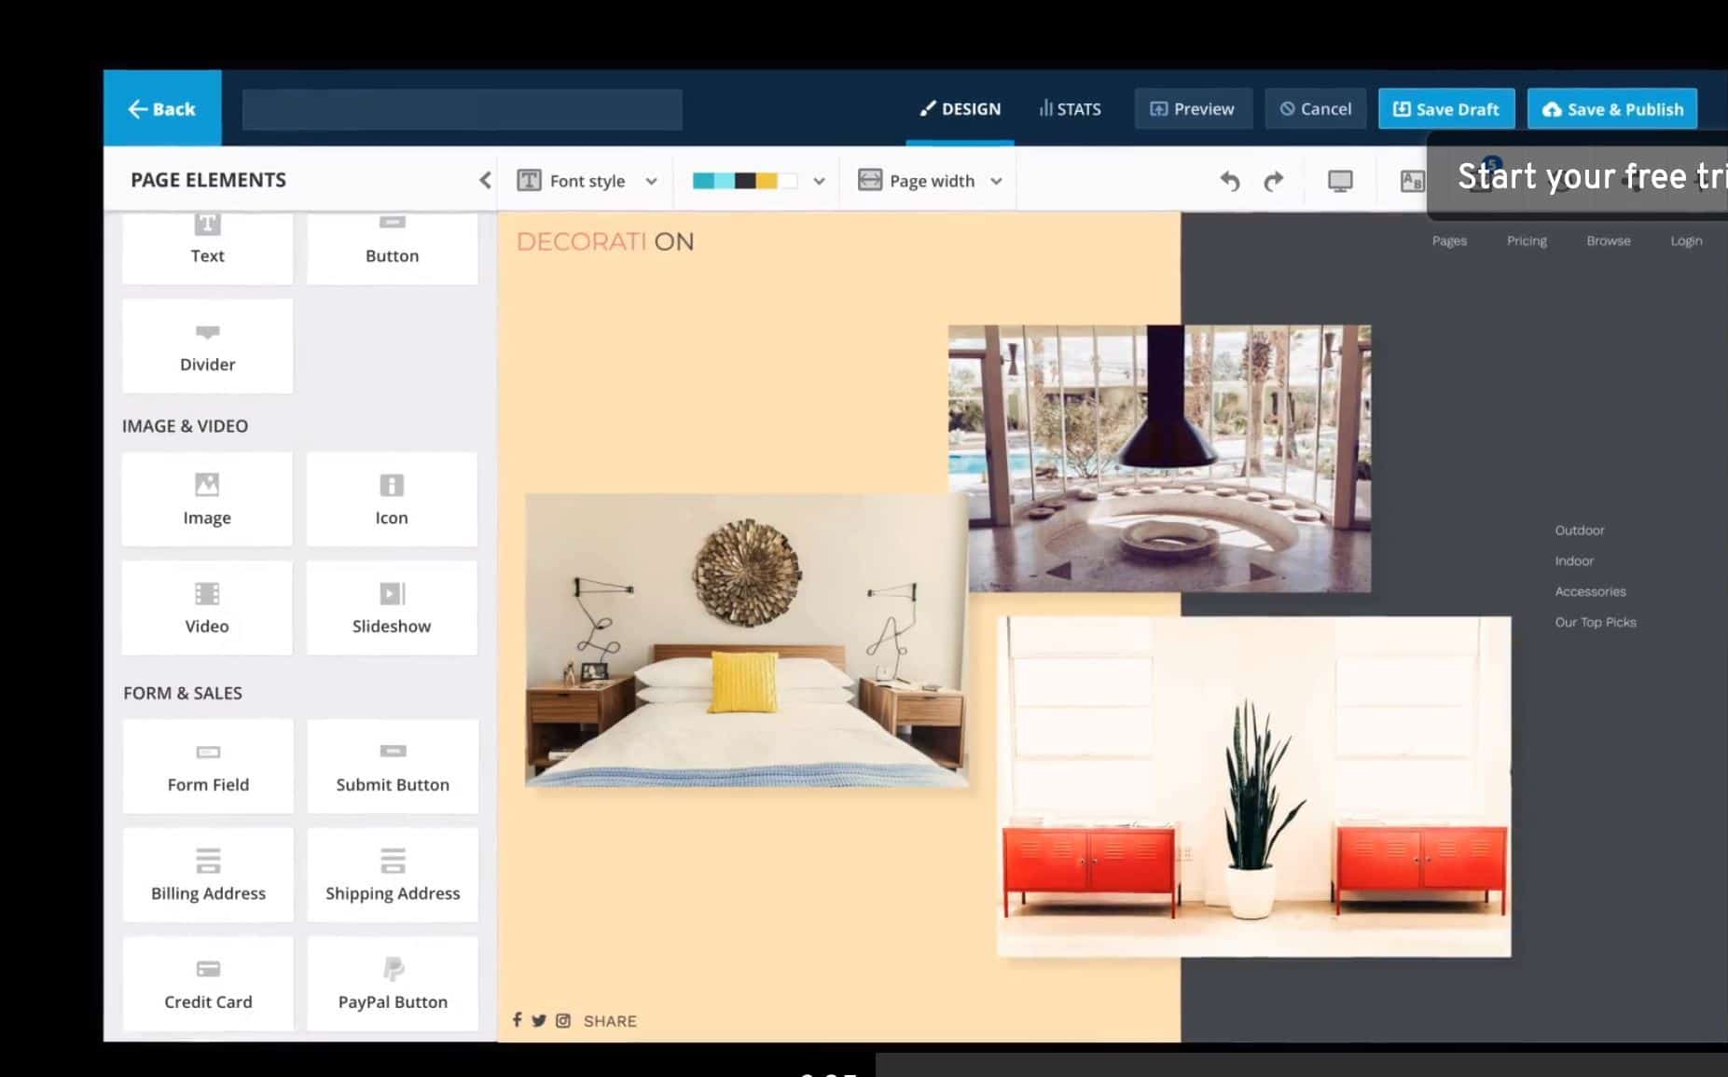The width and height of the screenshot is (1728, 1077).
Task: Select the DESIGN tab
Action: coord(960,109)
